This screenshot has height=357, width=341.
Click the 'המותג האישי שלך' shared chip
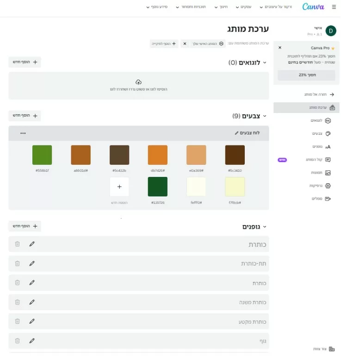point(207,44)
